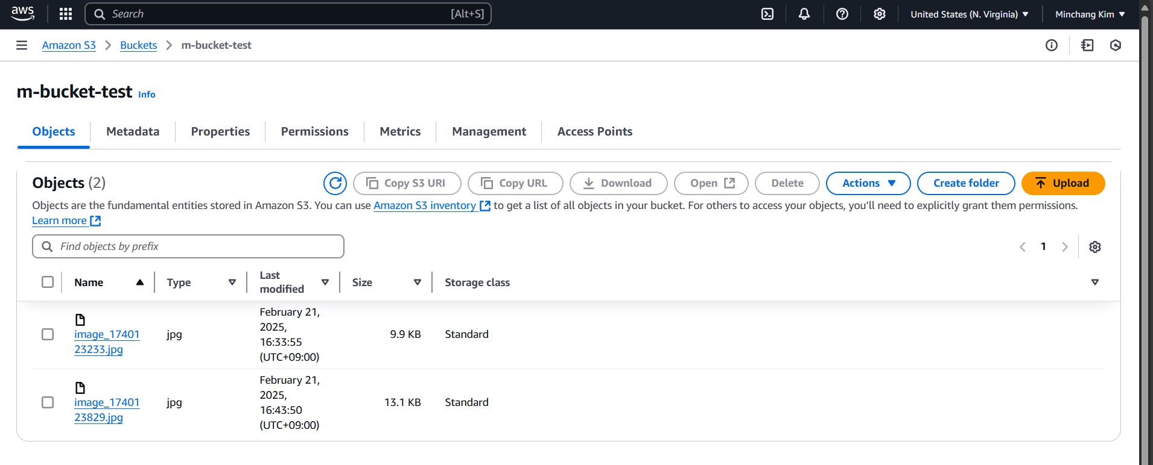The image size is (1153, 465).
Task: Refresh the objects list
Action: pos(335,183)
